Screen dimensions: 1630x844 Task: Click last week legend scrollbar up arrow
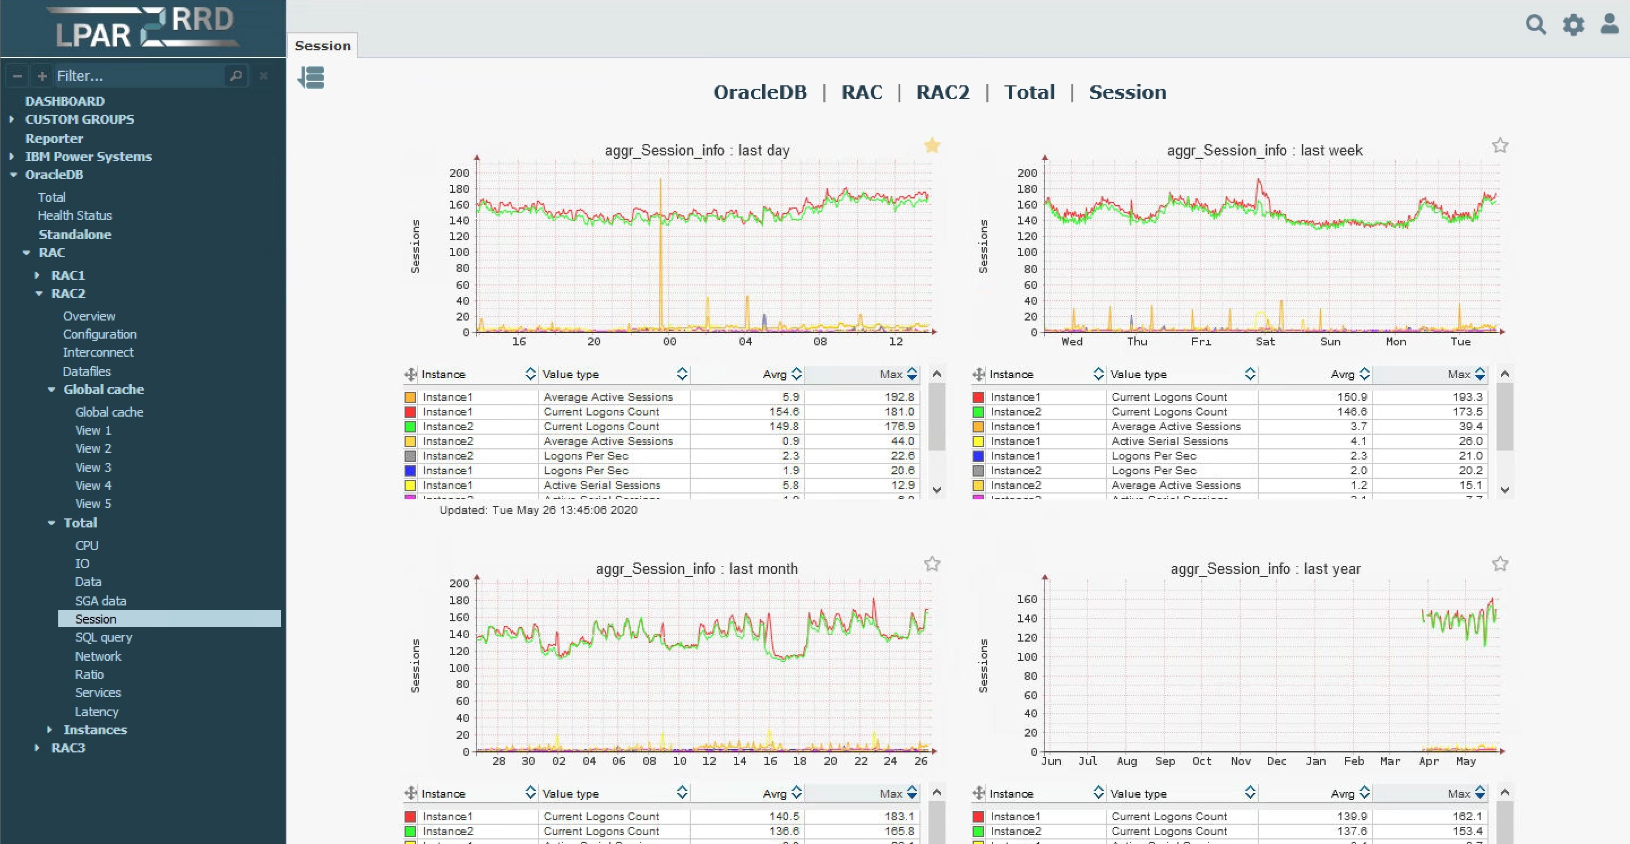pos(1506,374)
